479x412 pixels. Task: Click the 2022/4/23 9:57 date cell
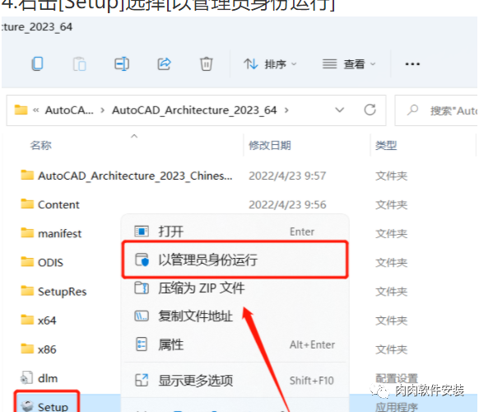tap(287, 176)
